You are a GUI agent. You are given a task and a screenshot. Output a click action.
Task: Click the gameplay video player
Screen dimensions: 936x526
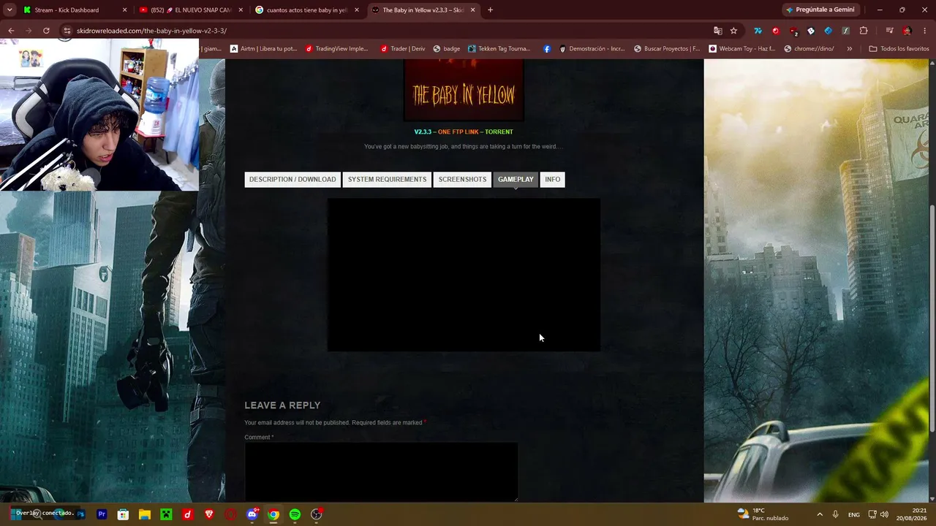pos(464,275)
